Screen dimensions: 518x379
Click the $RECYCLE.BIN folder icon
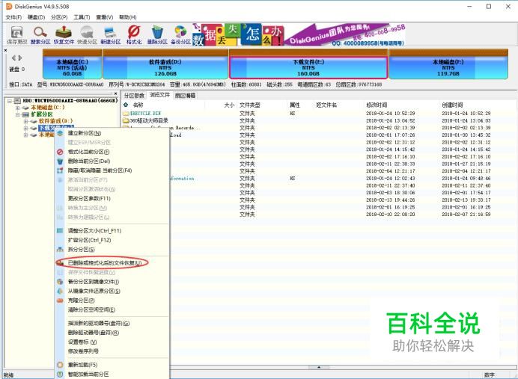[x=126, y=114]
